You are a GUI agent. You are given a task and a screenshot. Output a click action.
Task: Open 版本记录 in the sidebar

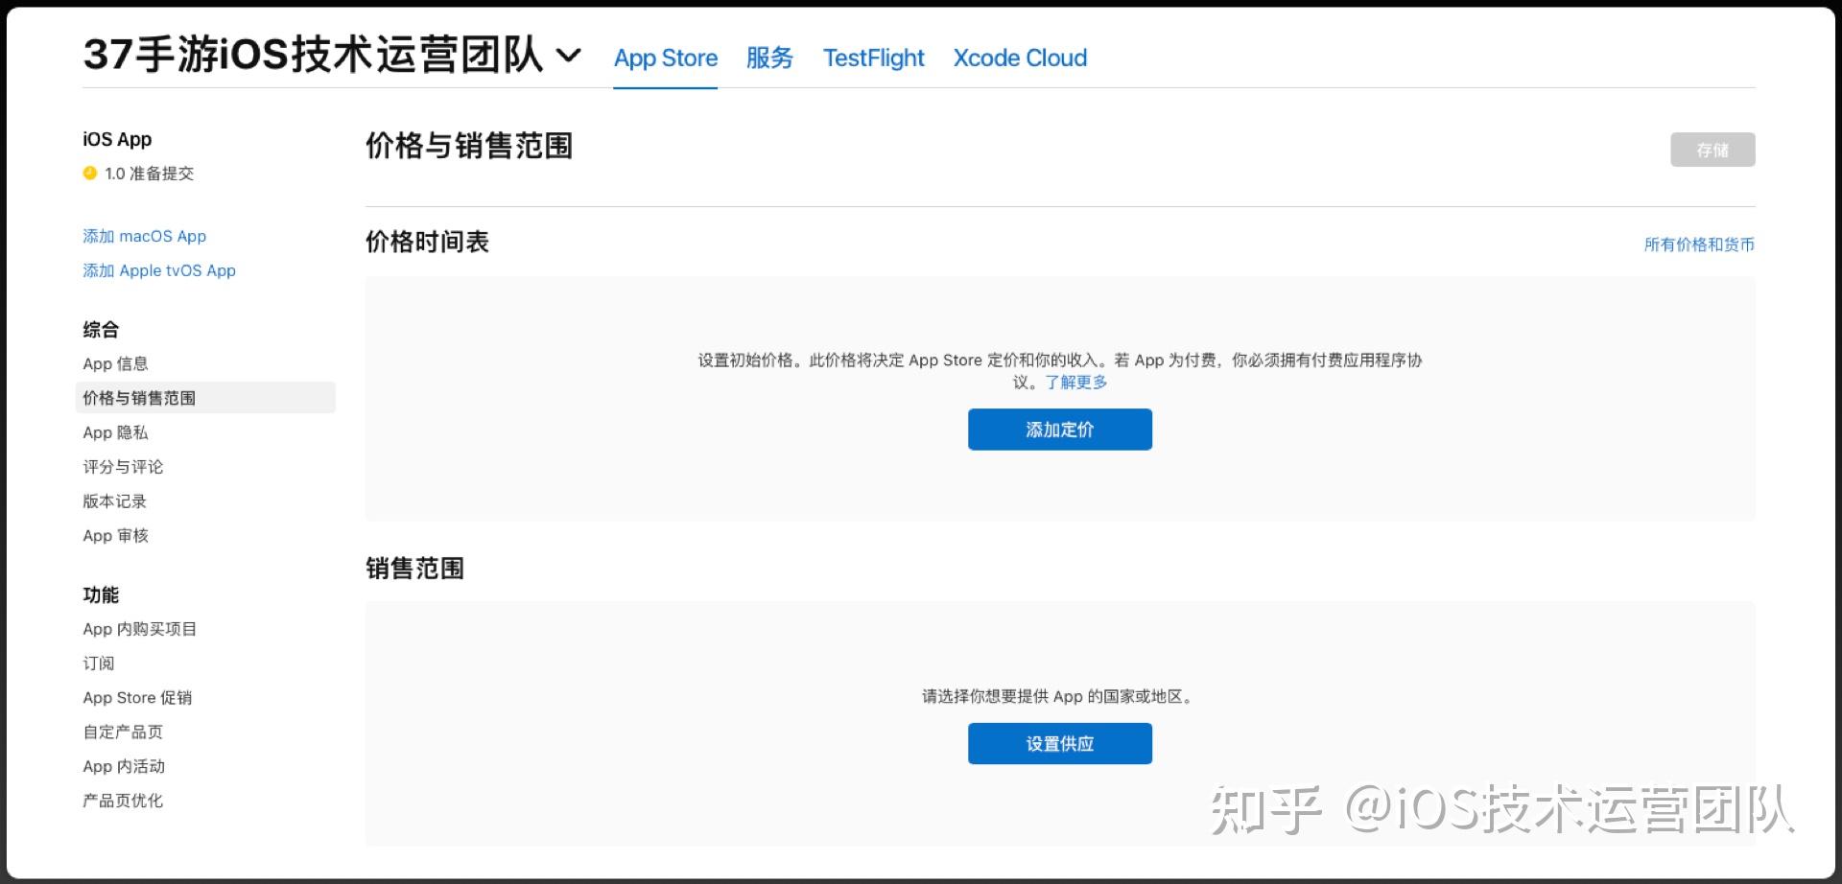click(114, 501)
